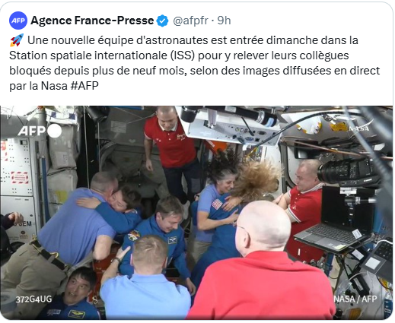Follow the #AFP hashtag
Screen dimensions: 395x323
(84, 86)
